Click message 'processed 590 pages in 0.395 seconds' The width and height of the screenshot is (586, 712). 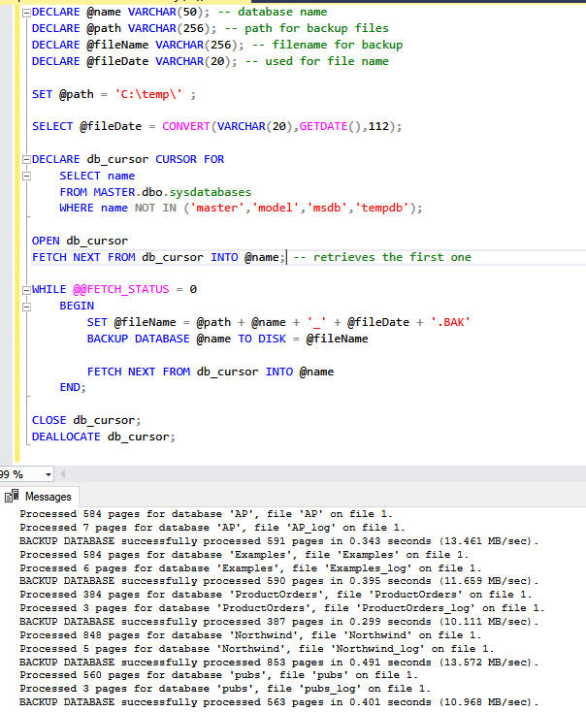click(x=278, y=581)
